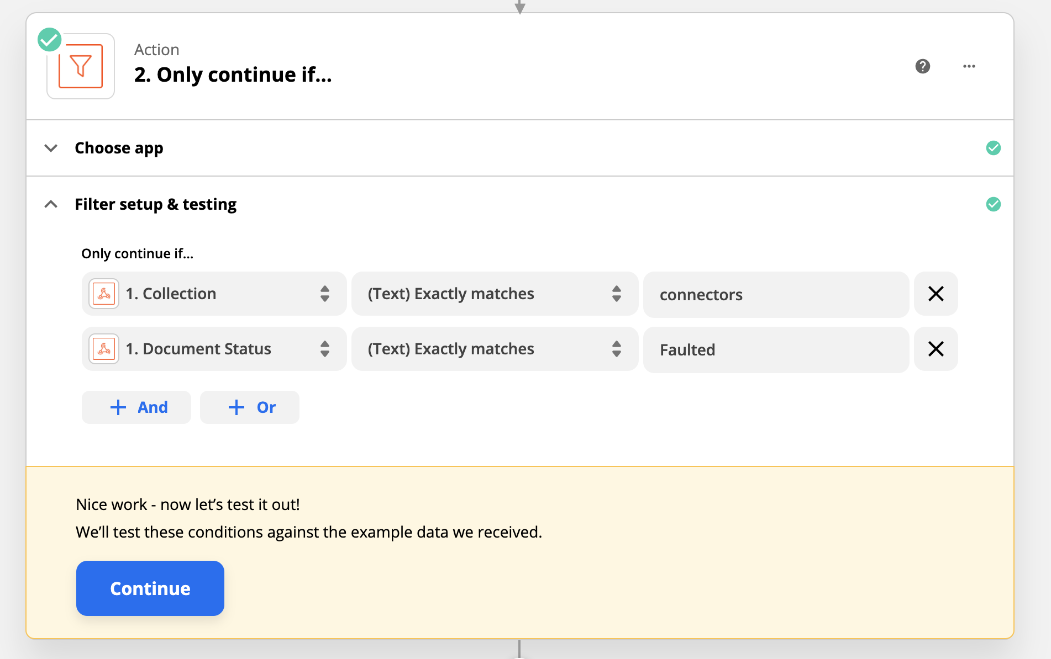Add an Or condition
The height and width of the screenshot is (659, 1051).
pyautogui.click(x=250, y=407)
